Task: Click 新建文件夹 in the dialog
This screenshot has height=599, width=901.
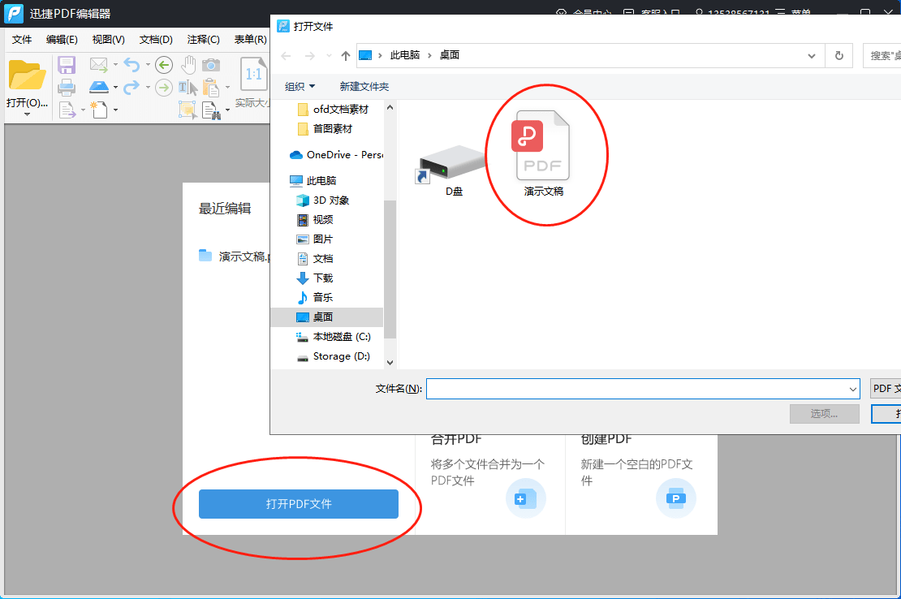Action: (364, 87)
